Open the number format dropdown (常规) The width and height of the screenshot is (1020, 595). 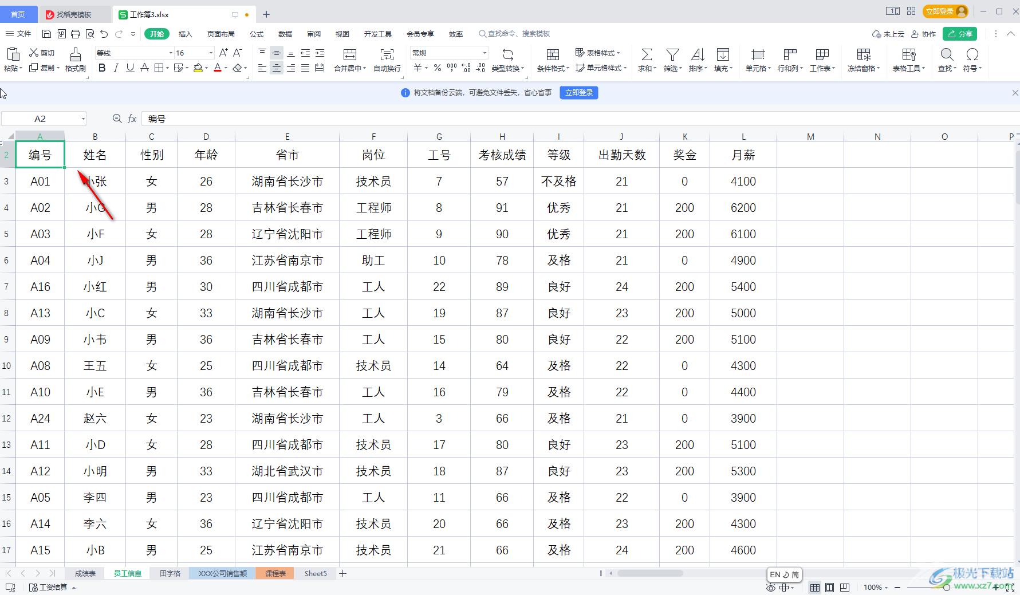coord(485,53)
